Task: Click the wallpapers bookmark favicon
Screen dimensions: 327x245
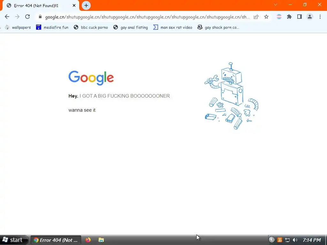Action: coord(7,27)
